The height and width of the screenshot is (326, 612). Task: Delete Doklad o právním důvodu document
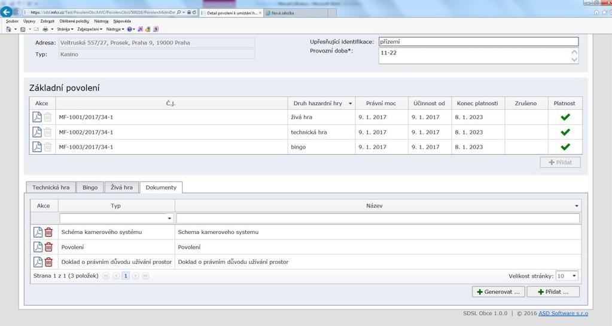(x=48, y=262)
